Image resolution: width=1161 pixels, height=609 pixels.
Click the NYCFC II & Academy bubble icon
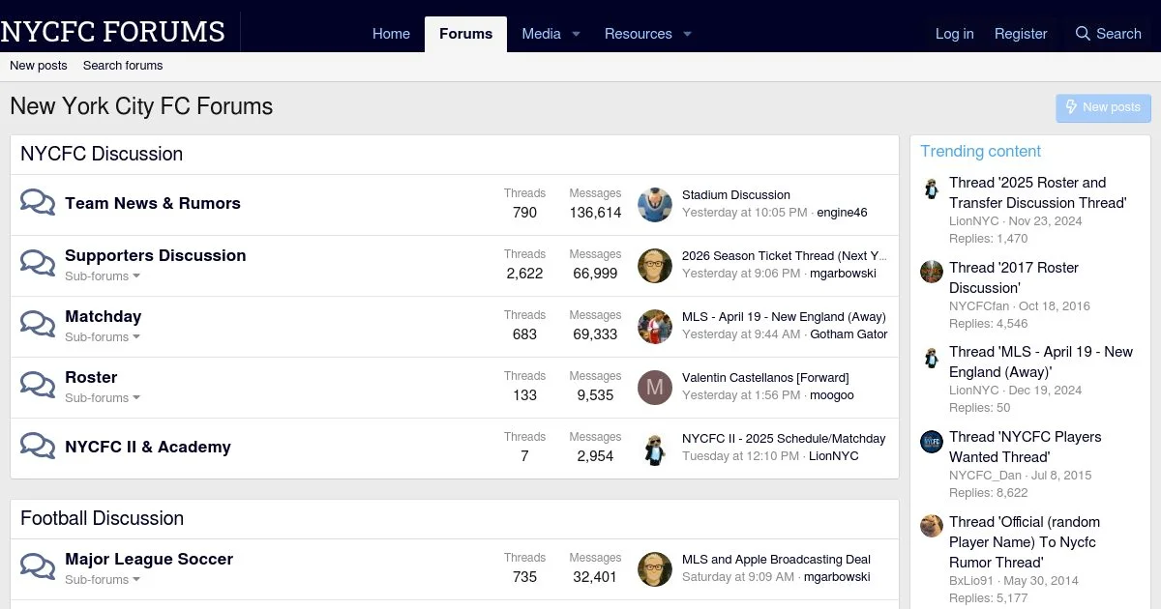pos(38,447)
